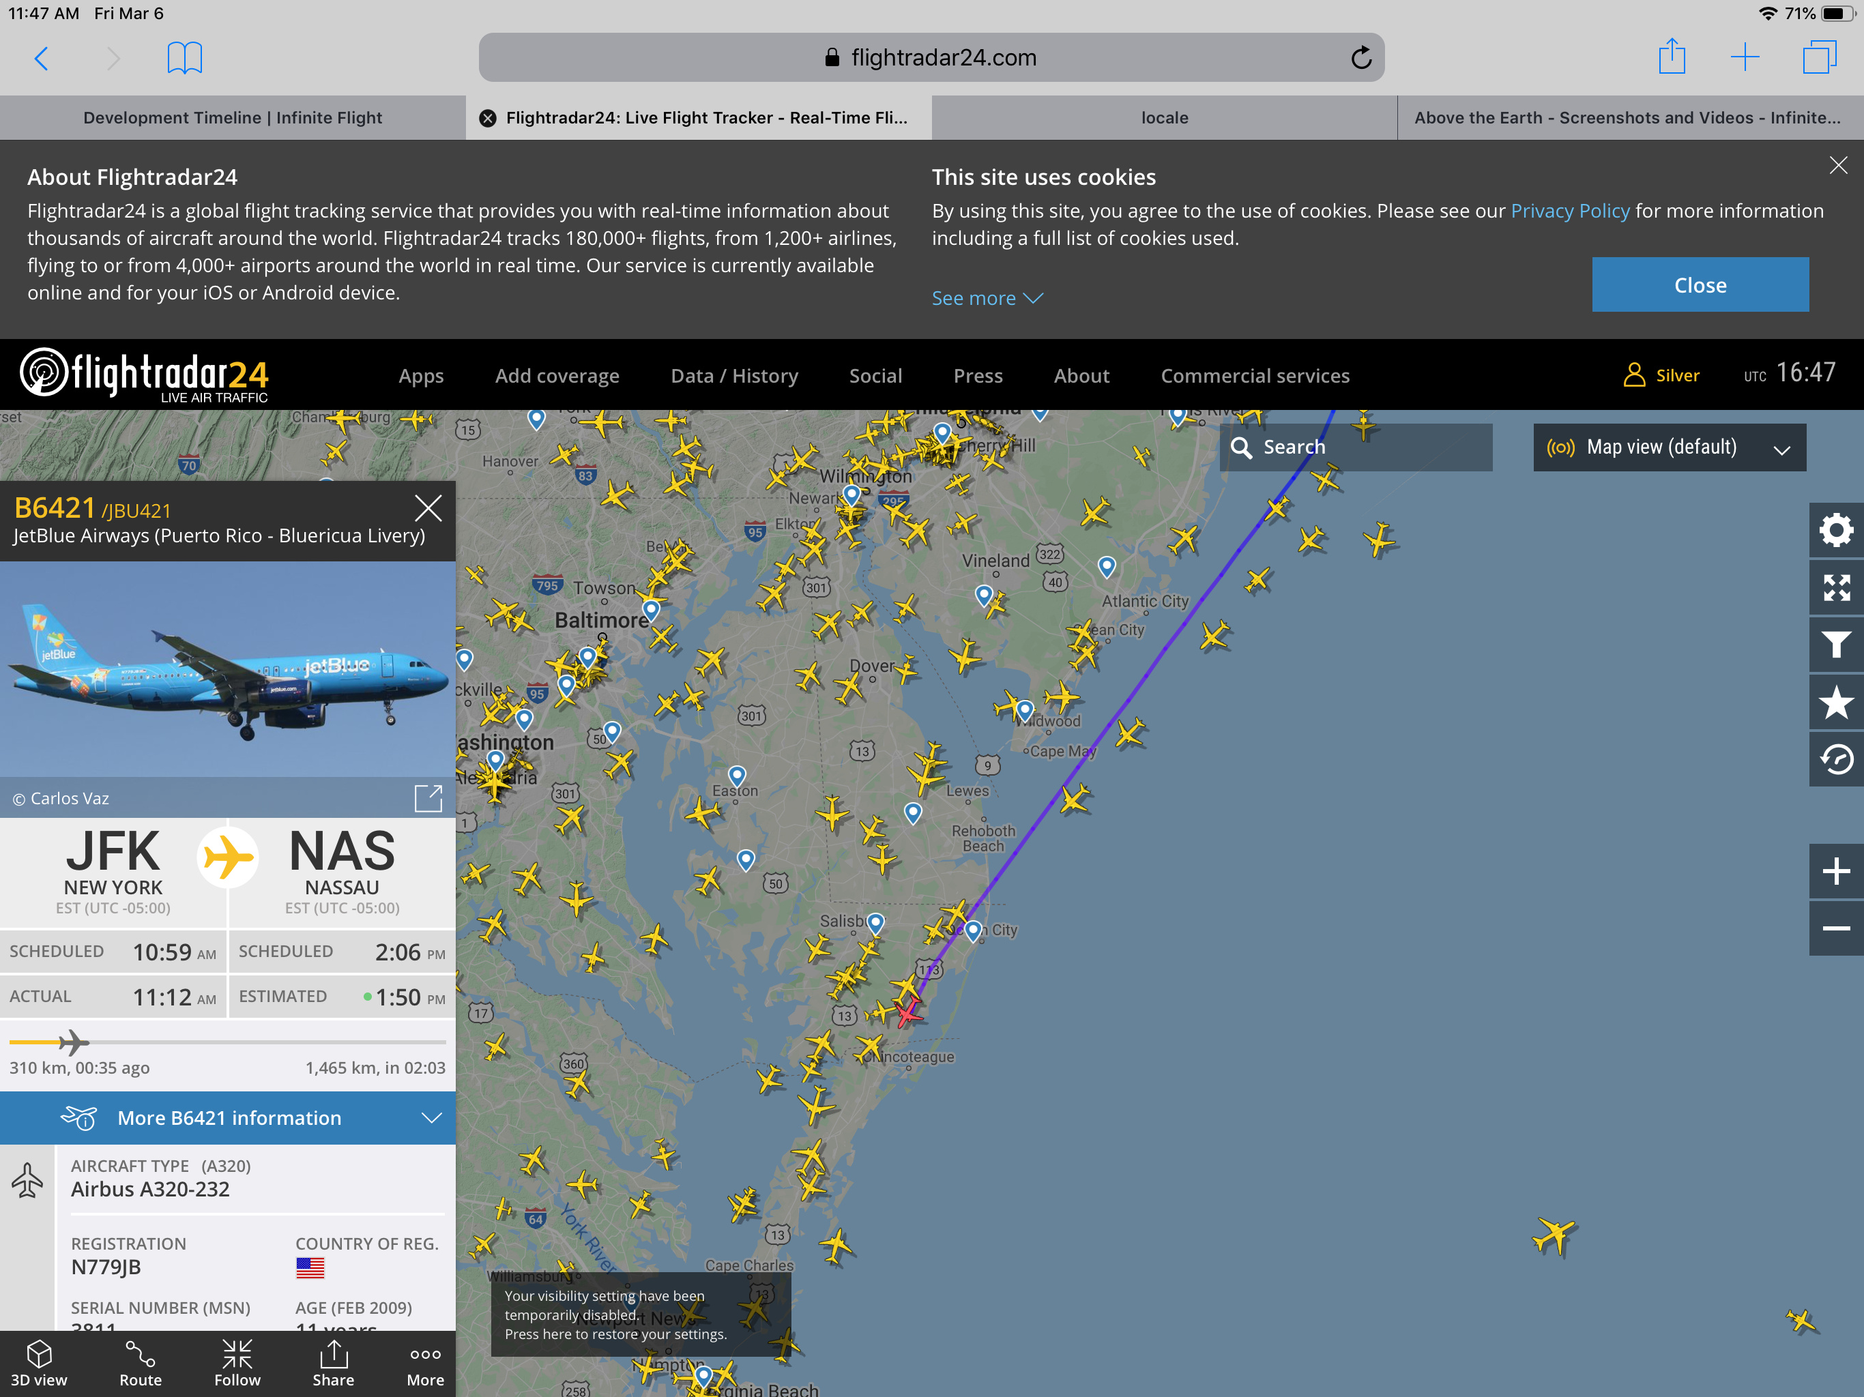Click flight progress bar airplane marker
1864x1397 pixels.
73,1042
